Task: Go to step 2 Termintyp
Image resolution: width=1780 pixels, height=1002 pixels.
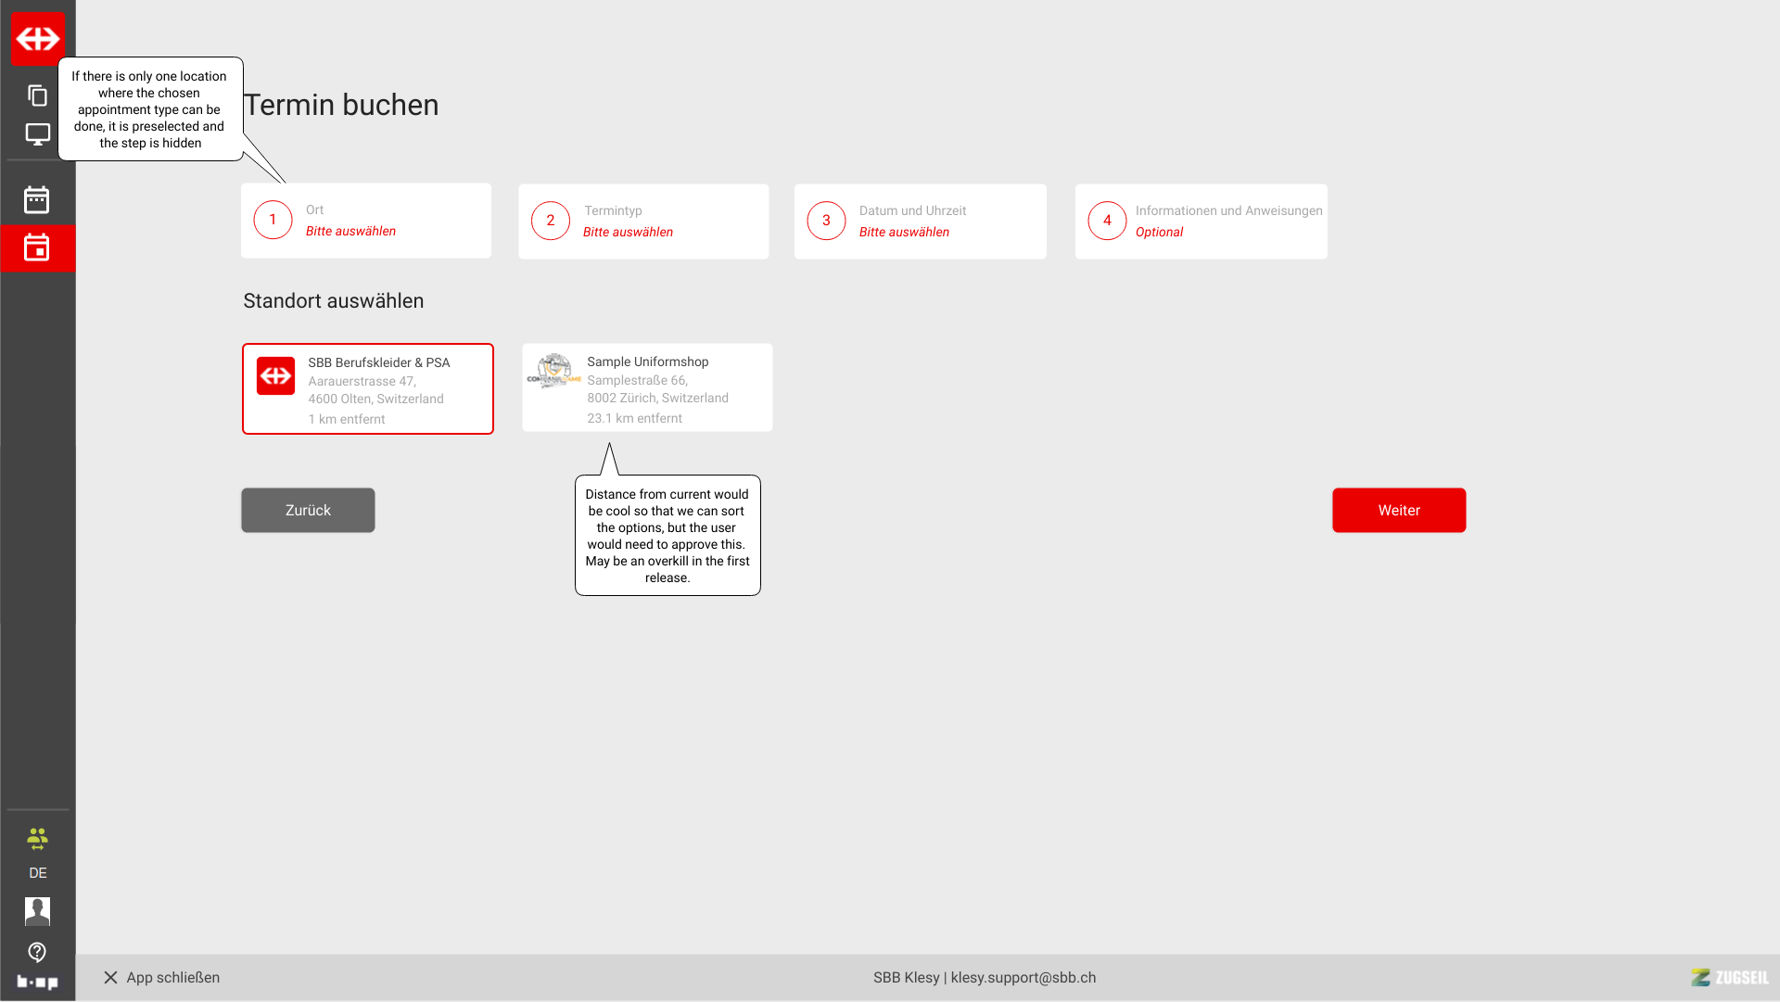Action: (643, 222)
